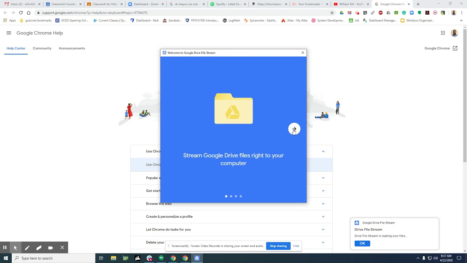Open the Windows Start menu
467x263 pixels.
point(5,258)
